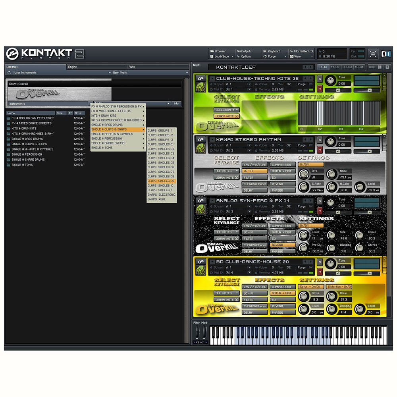Open the MasterKontrol panel
This screenshot has height=397, width=397.
pos(301,51)
